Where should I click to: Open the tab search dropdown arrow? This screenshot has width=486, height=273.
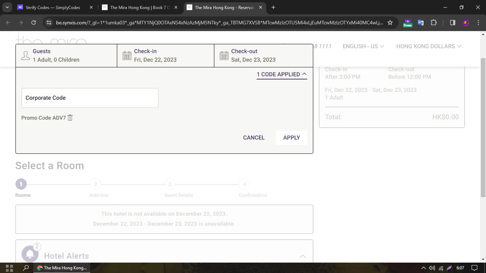click(x=7, y=7)
